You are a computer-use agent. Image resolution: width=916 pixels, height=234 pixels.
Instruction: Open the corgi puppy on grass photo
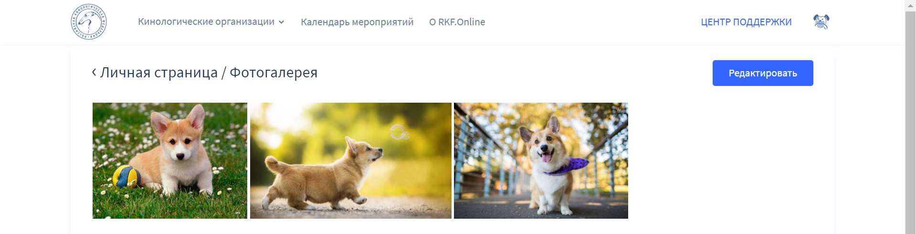[x=170, y=160]
